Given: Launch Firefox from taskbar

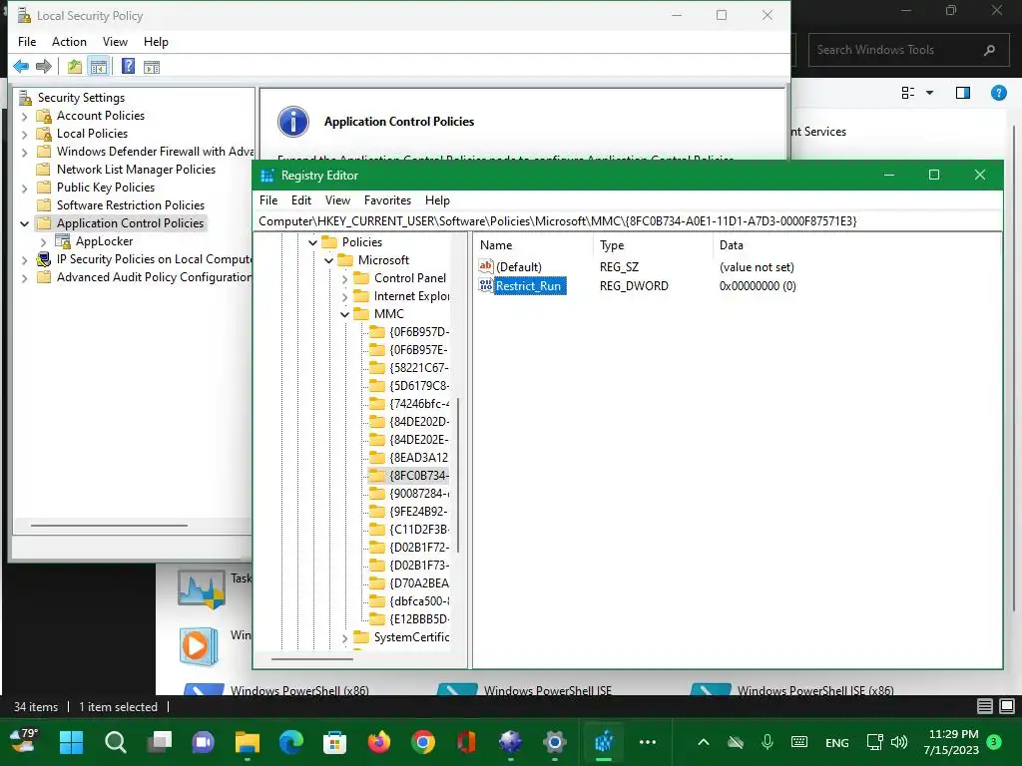Looking at the screenshot, I should (x=378, y=742).
